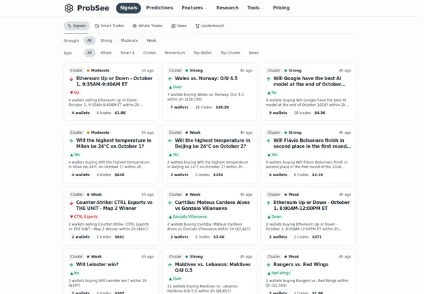Screen dimensions: 424x294
Task: Filter signals by Strong strength
Action: click(106, 40)
